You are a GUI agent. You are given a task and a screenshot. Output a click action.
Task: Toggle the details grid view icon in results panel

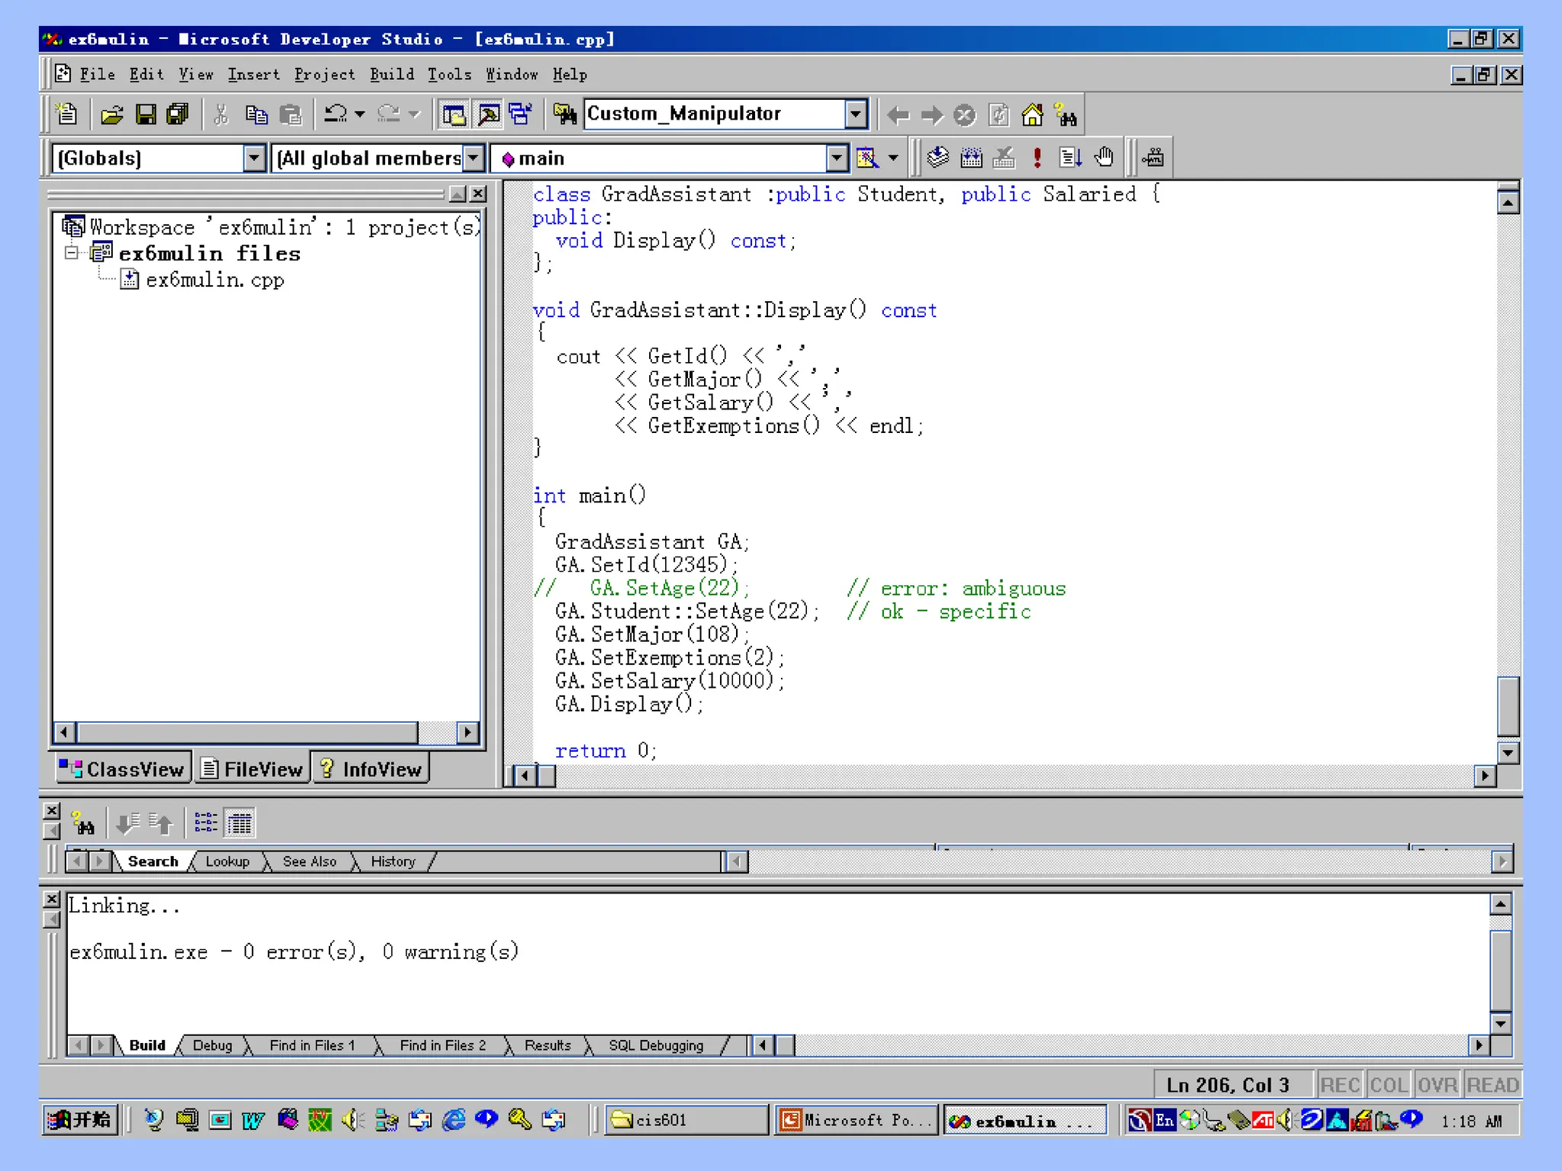coord(239,823)
